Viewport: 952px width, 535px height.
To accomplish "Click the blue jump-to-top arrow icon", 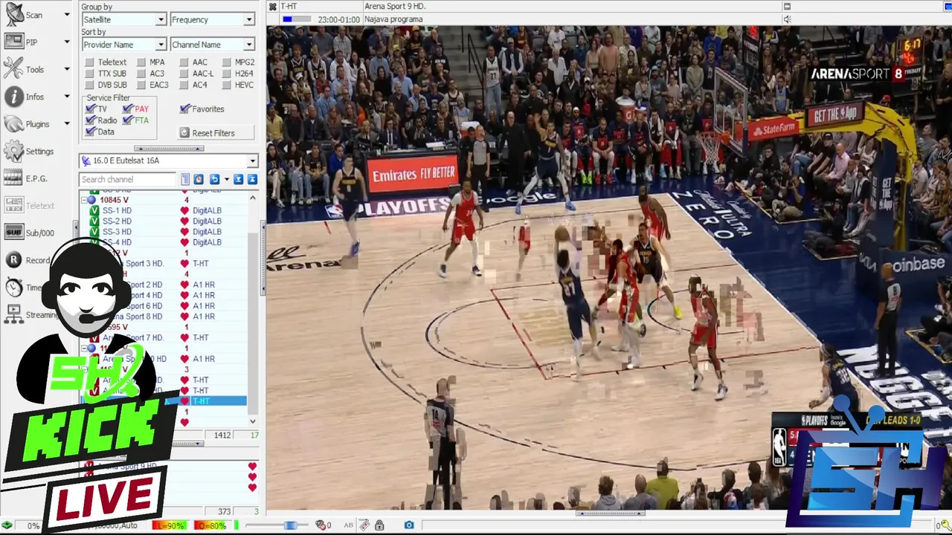I will coord(252,179).
